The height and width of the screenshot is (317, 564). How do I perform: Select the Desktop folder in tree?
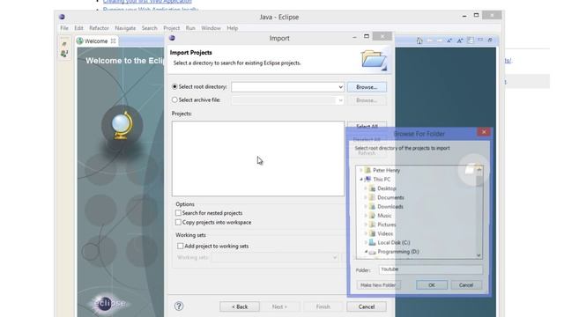click(x=387, y=188)
